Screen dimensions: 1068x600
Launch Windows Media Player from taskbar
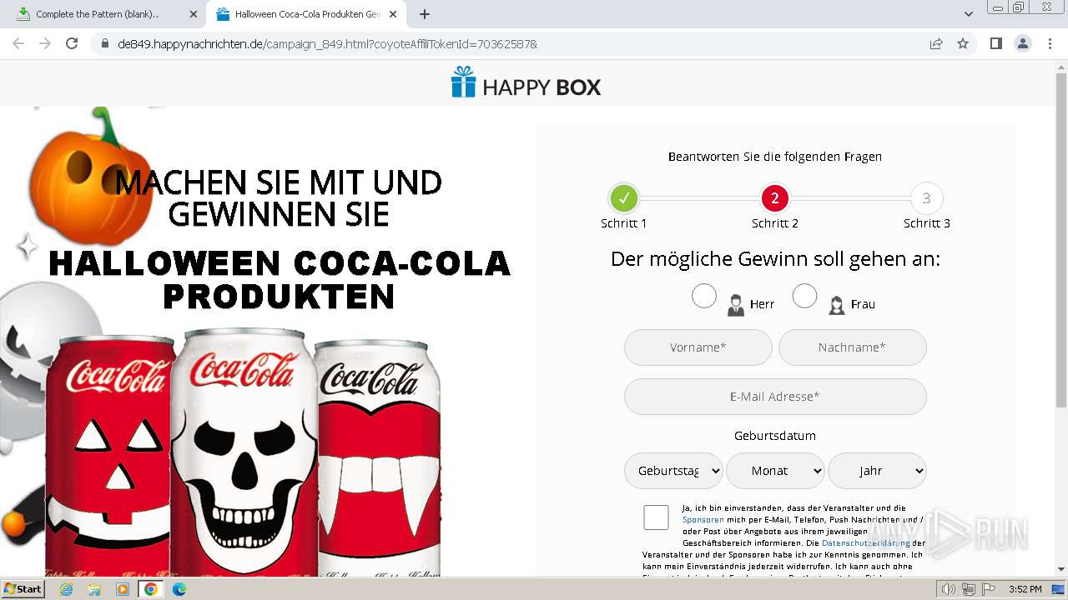coord(123,589)
